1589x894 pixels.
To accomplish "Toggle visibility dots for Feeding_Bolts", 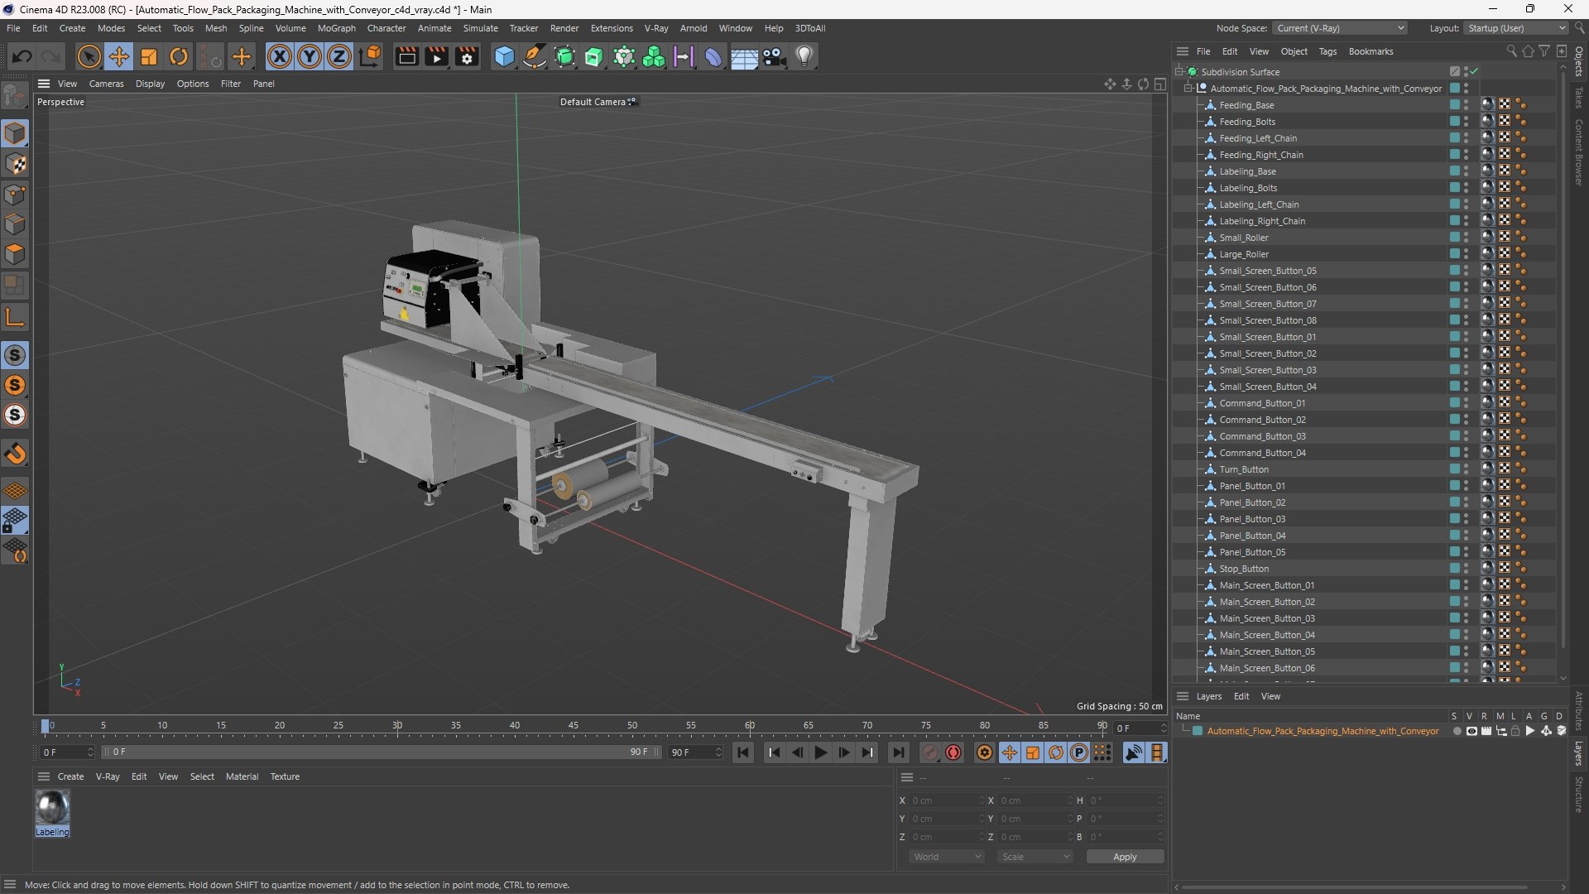I will (x=1466, y=122).
